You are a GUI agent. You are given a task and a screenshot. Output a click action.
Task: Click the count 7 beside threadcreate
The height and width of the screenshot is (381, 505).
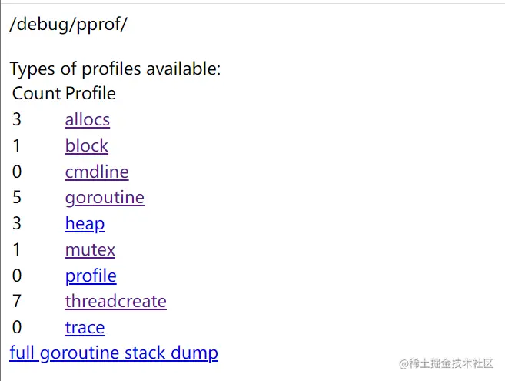click(x=17, y=302)
